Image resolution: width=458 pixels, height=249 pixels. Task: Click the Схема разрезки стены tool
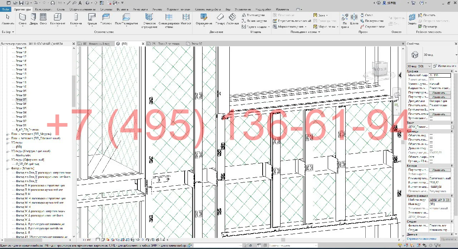pyautogui.click(x=169, y=20)
